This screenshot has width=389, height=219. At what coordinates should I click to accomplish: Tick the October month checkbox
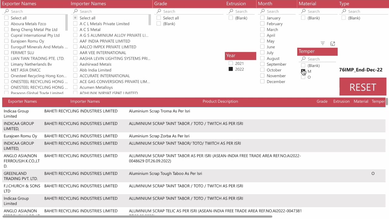tap(262, 70)
